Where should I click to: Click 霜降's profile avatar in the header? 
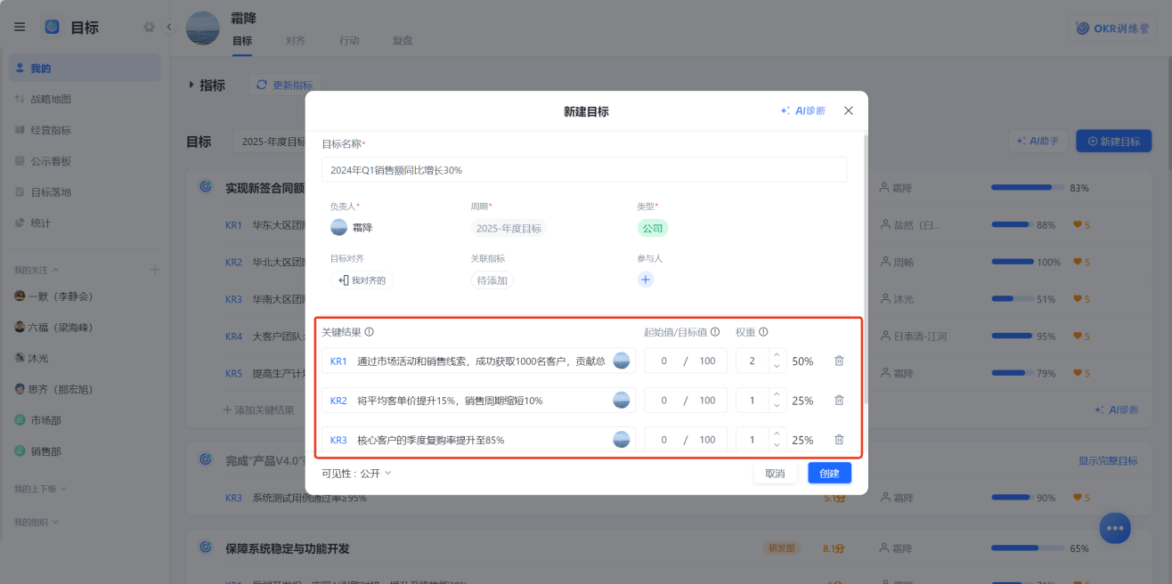pos(202,28)
